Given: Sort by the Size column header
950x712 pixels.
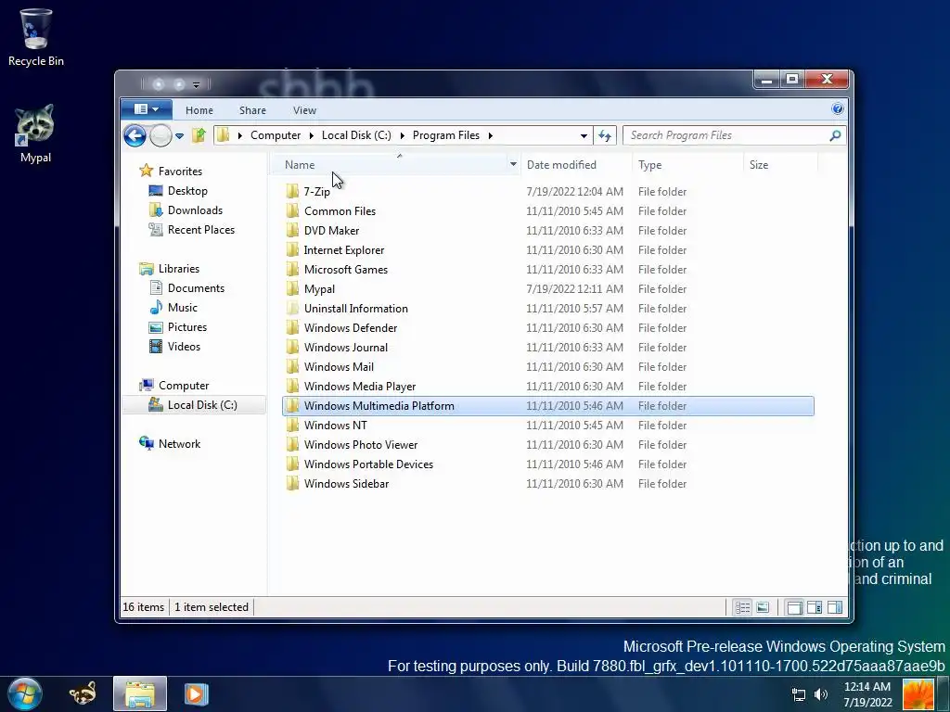Looking at the screenshot, I should point(780,165).
